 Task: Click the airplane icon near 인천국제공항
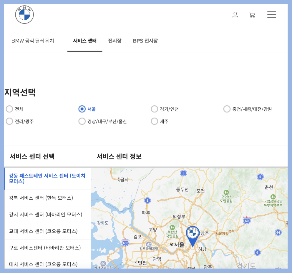point(102,264)
